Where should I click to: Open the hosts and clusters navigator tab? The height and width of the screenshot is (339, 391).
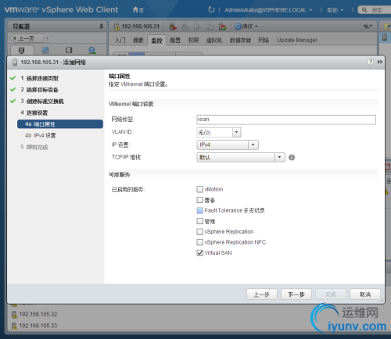[x=22, y=50]
